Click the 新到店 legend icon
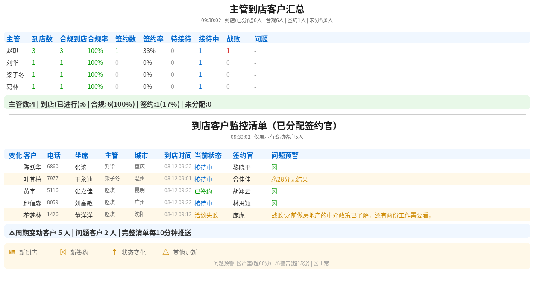 [12, 252]
